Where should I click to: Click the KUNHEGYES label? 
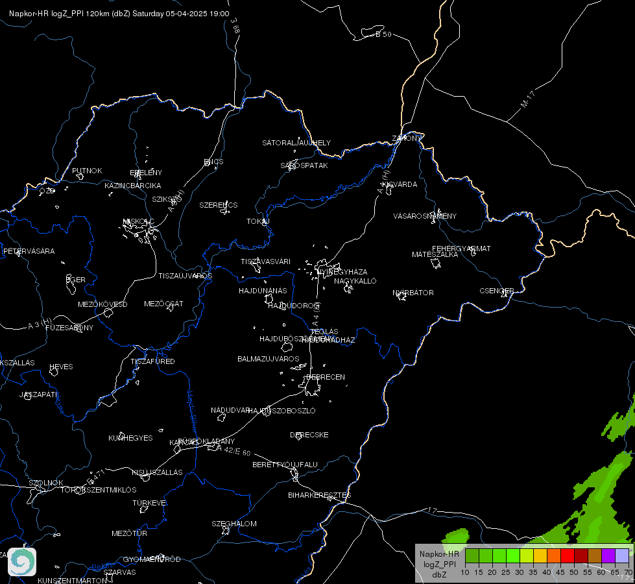130,438
